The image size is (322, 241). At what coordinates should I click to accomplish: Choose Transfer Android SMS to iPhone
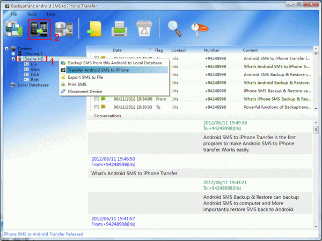pos(98,70)
